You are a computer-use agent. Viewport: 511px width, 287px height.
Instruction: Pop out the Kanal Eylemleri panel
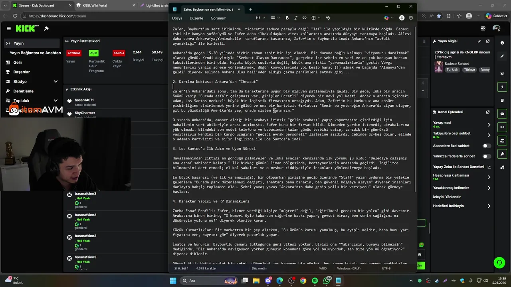click(x=488, y=112)
